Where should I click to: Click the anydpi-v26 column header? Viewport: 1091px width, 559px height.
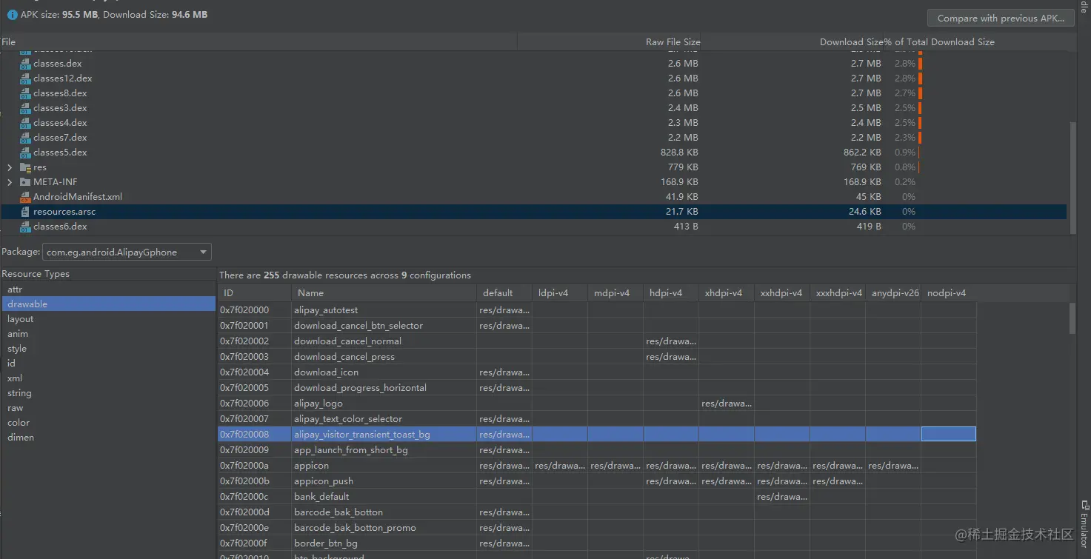click(x=893, y=293)
